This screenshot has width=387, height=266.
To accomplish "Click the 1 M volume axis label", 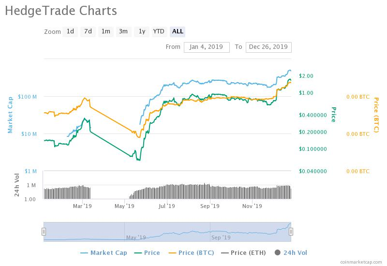I will [31, 185].
